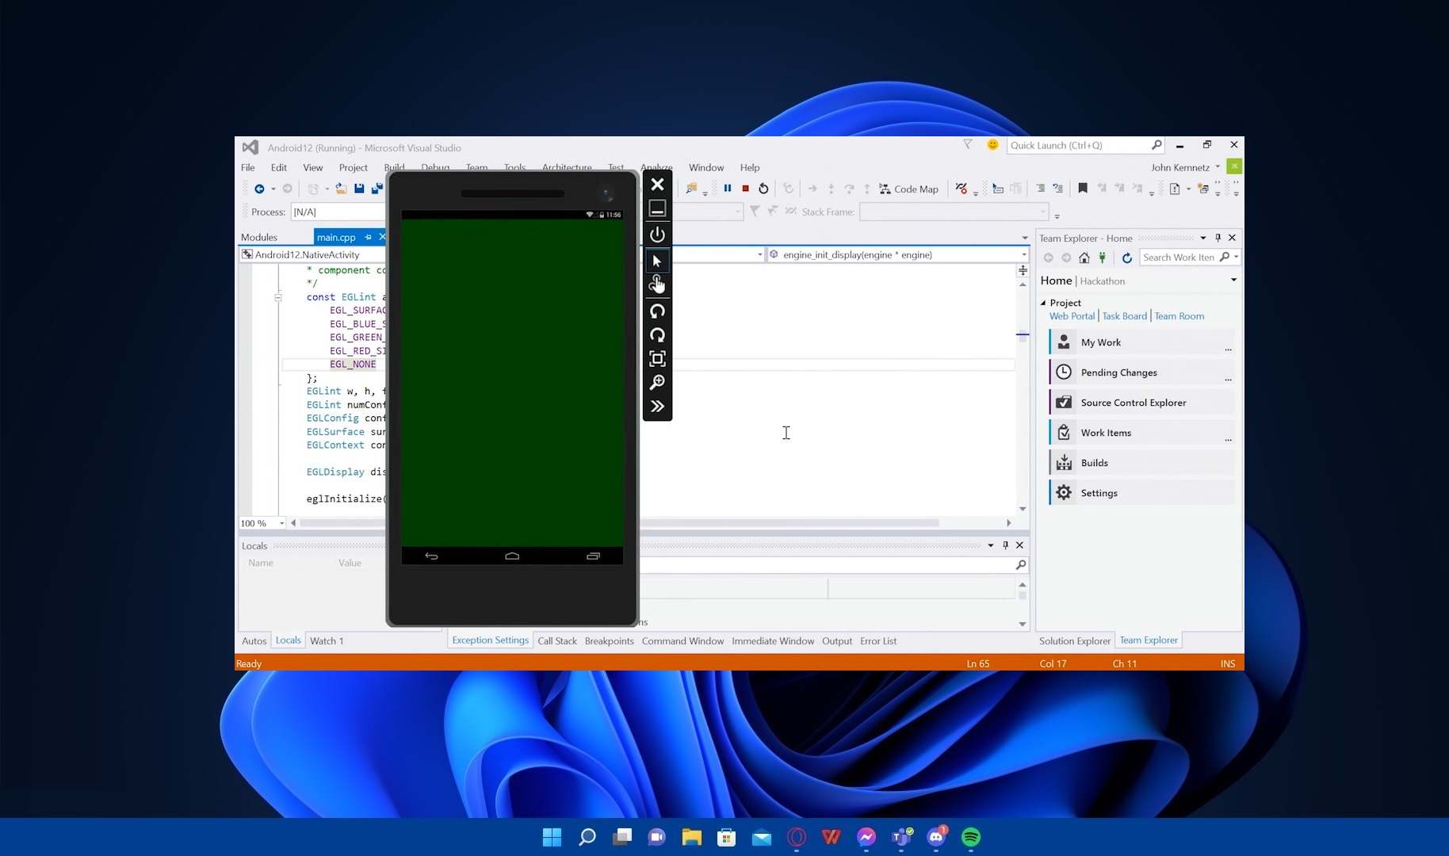
Task: Pause debugging with the Break All icon
Action: pos(728,189)
